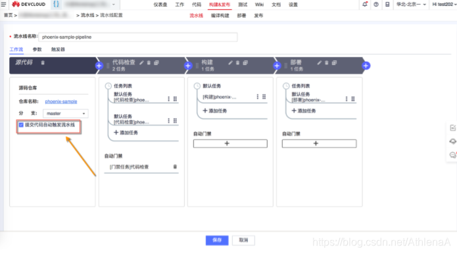457x254 pixels.
Task: Switch to the 发布 sub-tab
Action: point(258,16)
